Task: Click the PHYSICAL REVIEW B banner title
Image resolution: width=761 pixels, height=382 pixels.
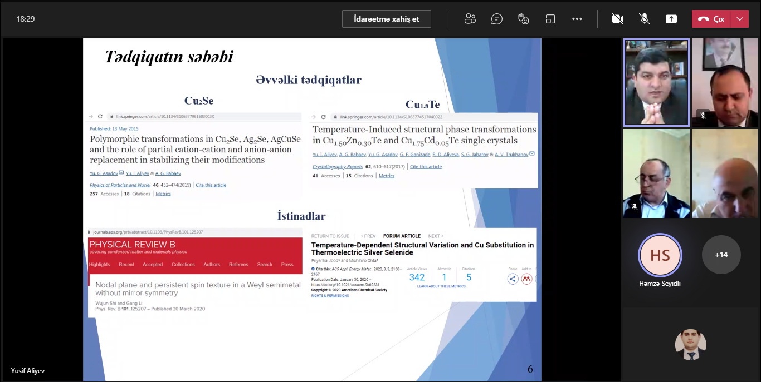Action: 132,245
